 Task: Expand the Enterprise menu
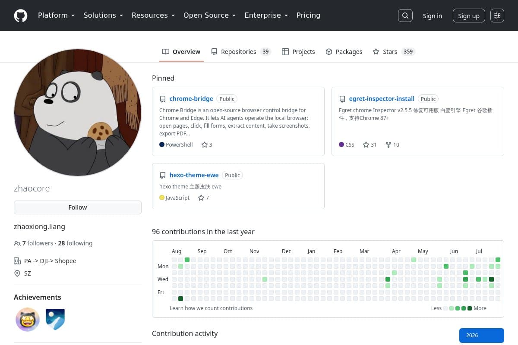coord(266,16)
